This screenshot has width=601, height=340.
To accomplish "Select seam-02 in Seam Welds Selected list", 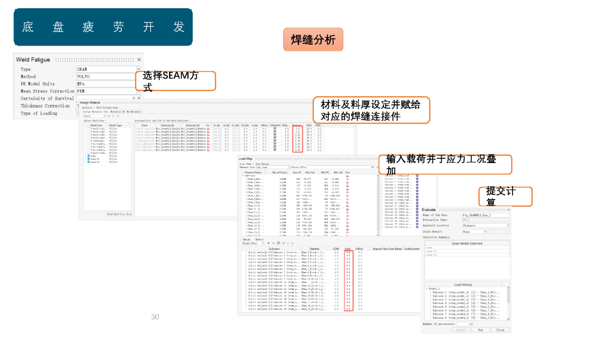I will [467, 255].
